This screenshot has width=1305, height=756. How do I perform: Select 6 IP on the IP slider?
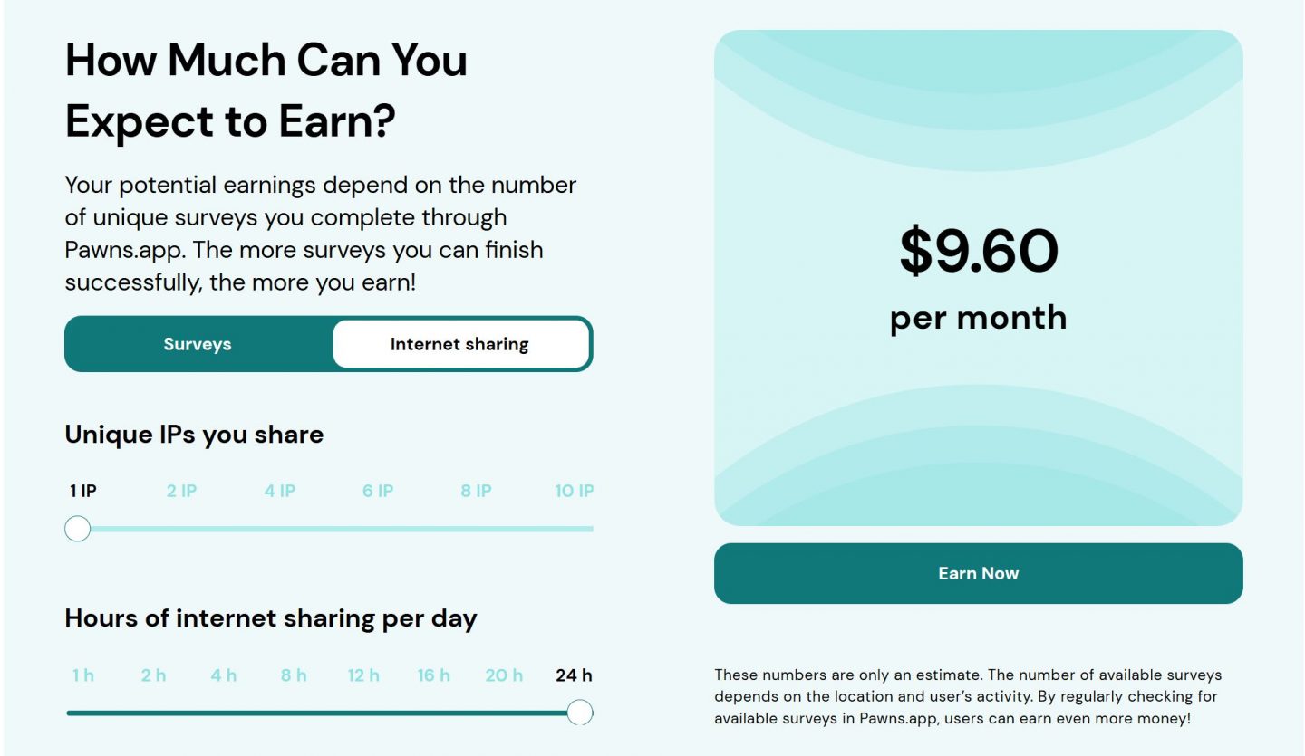coord(378,491)
